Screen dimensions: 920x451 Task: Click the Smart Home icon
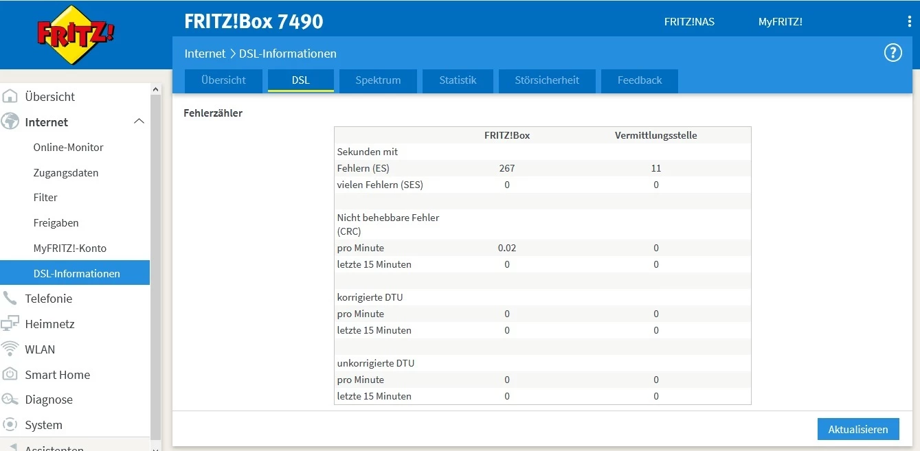pyautogui.click(x=10, y=375)
